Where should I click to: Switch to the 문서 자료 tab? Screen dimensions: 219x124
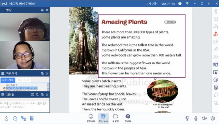click(x=8, y=80)
